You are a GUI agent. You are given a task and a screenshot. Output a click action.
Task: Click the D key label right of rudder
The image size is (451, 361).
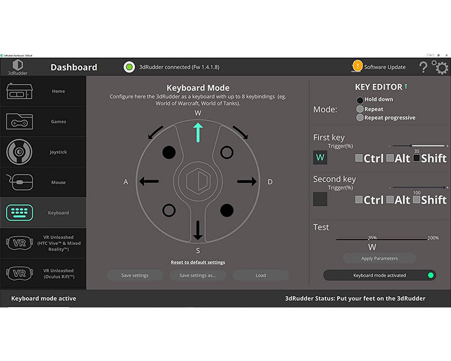[270, 182]
